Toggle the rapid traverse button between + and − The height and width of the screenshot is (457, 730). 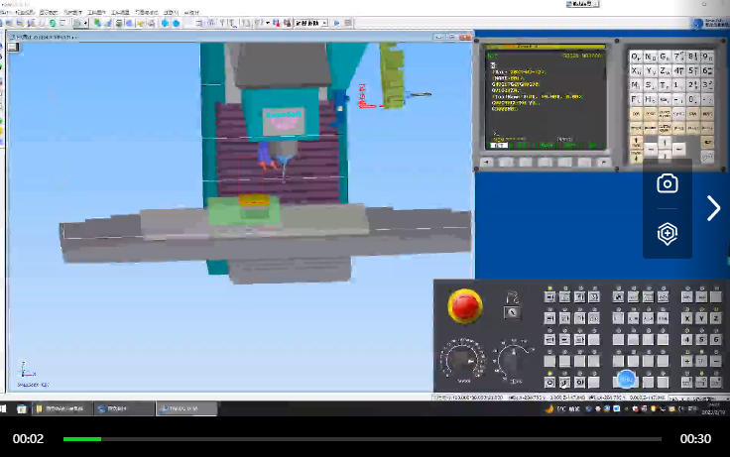tap(701, 361)
